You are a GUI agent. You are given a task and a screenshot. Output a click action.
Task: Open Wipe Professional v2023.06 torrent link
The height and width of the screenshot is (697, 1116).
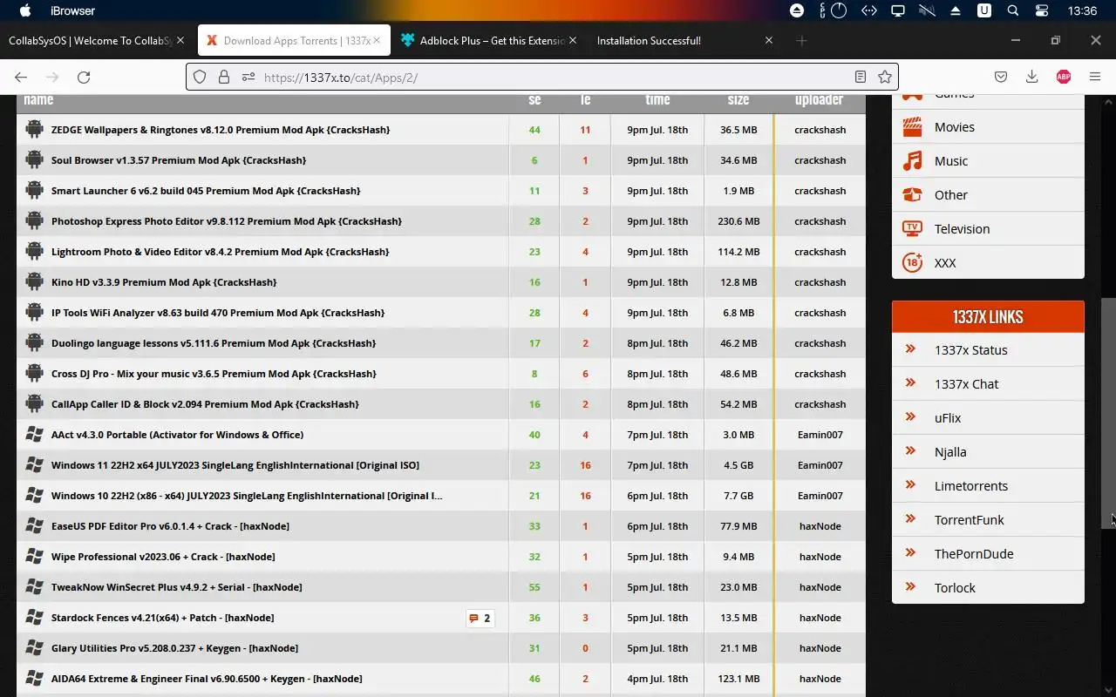tap(163, 557)
